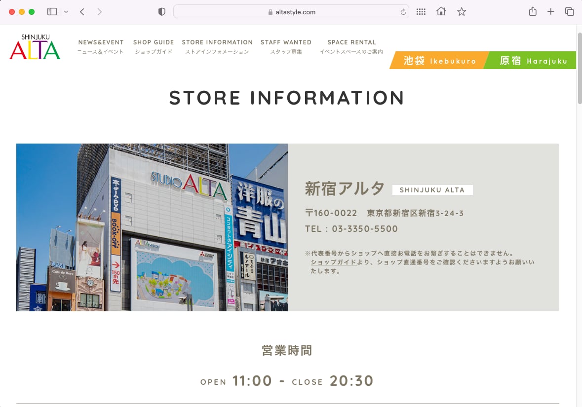Toggle the Safari sidebar panel
Image resolution: width=582 pixels, height=407 pixels.
pos(52,12)
